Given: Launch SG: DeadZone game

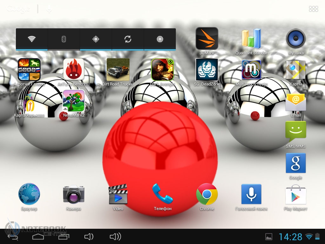Looking at the screenshot, I should 207,69.
